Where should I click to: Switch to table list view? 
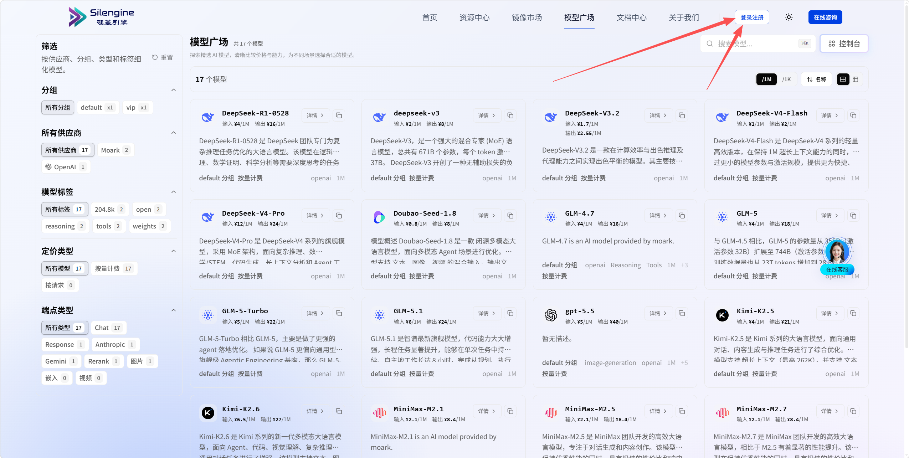pos(856,79)
